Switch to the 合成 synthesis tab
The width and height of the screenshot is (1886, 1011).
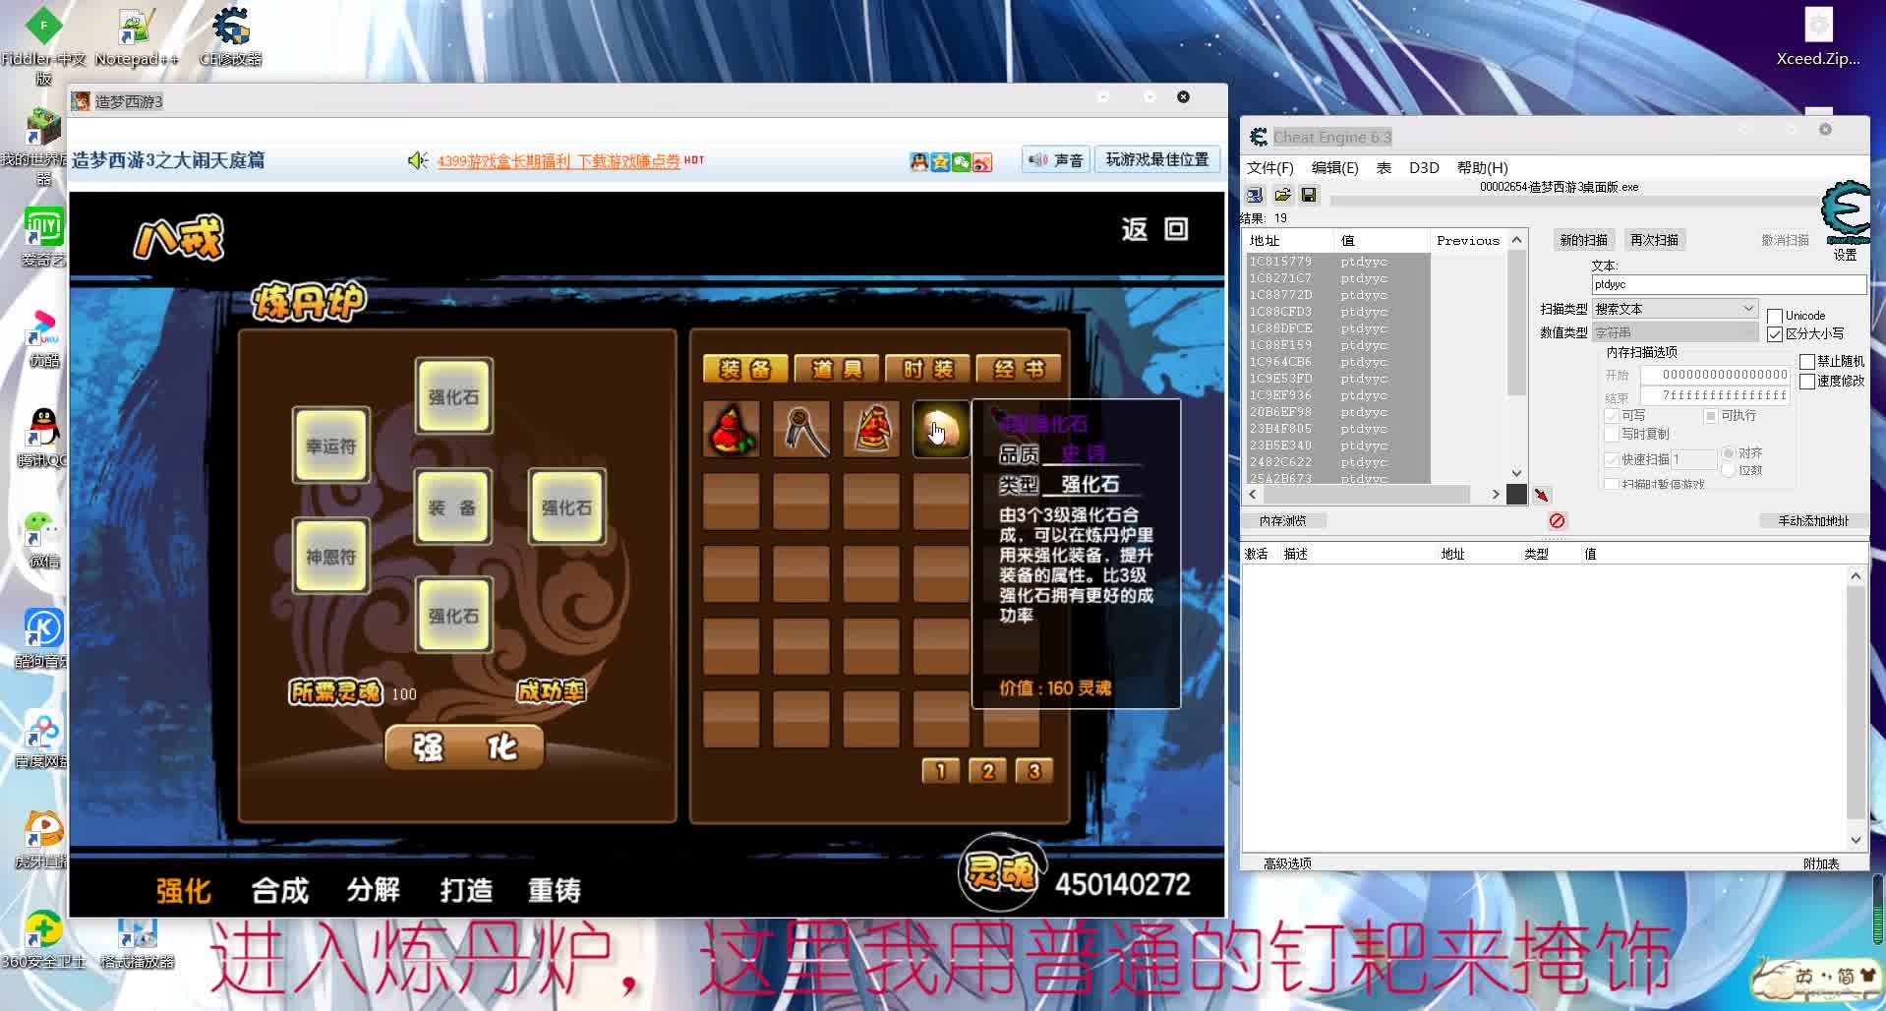(x=280, y=891)
